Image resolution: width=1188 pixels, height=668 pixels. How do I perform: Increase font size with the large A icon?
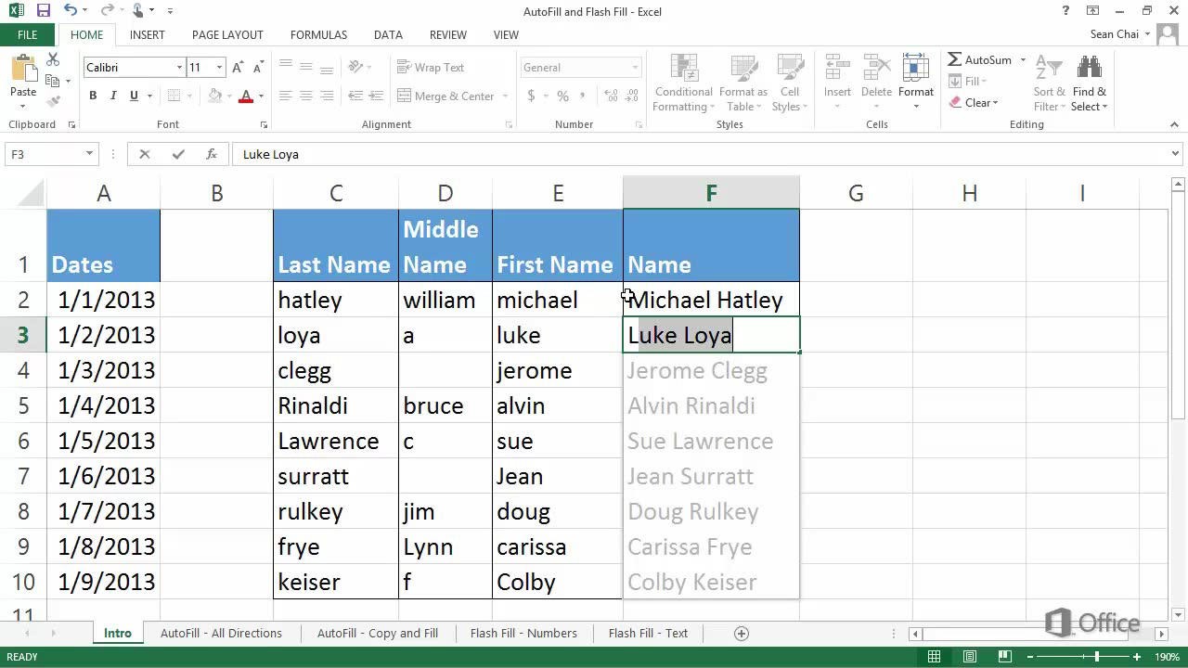[x=238, y=67]
